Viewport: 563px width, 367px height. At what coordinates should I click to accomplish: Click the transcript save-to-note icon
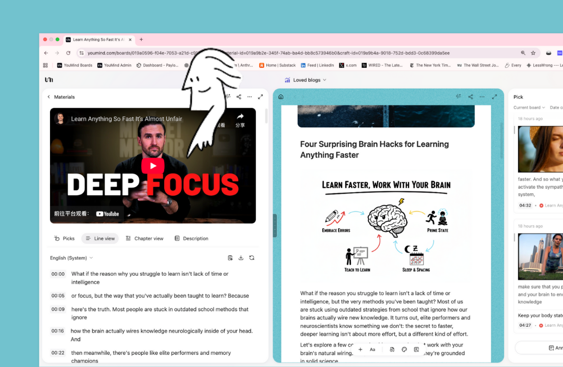[x=230, y=258]
